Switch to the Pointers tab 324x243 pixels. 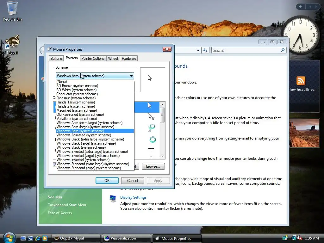72,58
